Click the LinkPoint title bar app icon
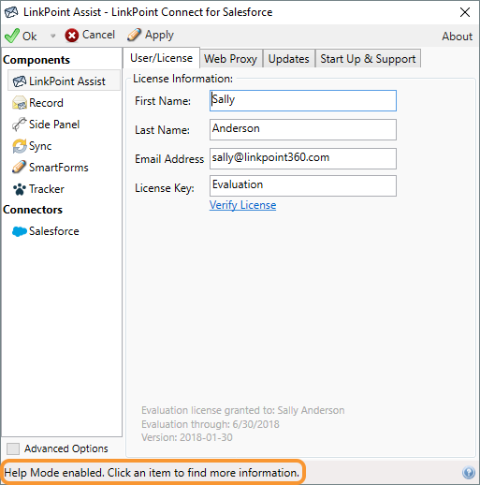 [11, 12]
